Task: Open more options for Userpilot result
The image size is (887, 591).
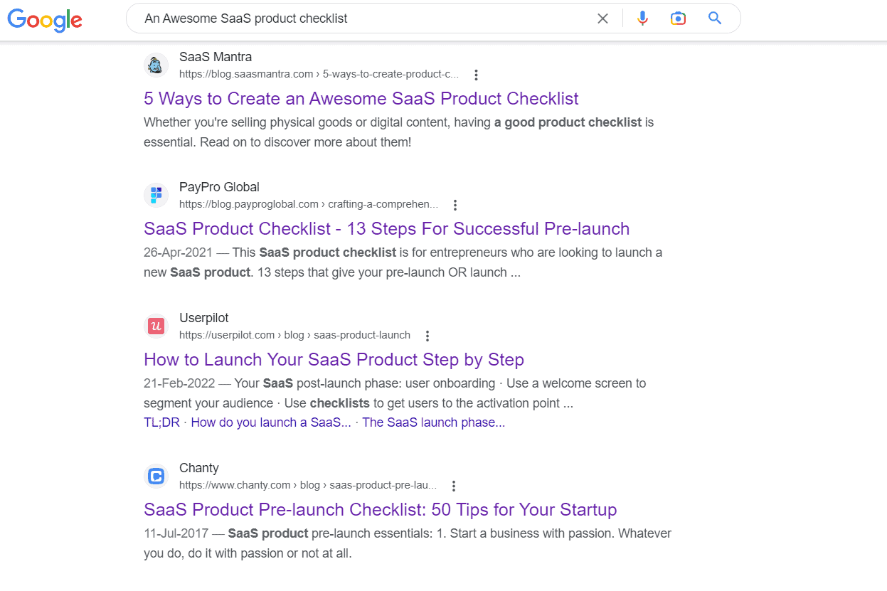Action: (x=427, y=336)
